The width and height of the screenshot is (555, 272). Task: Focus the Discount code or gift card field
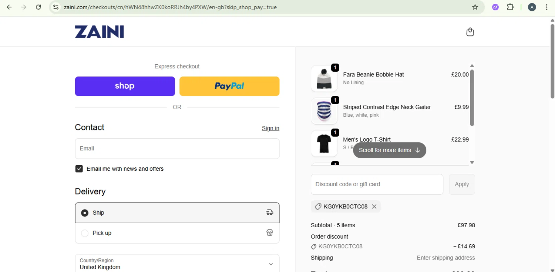pos(377,184)
